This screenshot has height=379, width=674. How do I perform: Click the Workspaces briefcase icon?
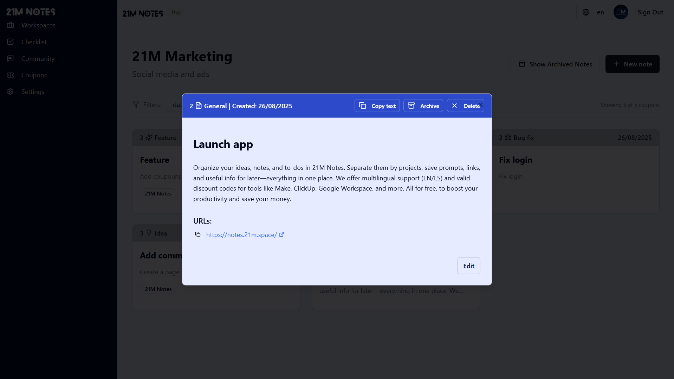pyautogui.click(x=11, y=25)
